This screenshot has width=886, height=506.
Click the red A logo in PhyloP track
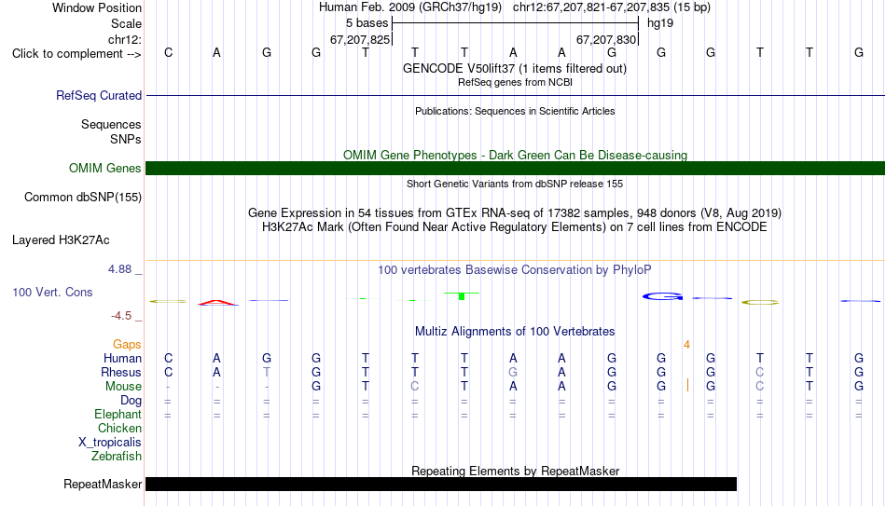(218, 302)
